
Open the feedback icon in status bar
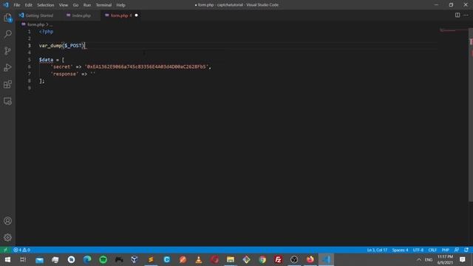[457, 250]
